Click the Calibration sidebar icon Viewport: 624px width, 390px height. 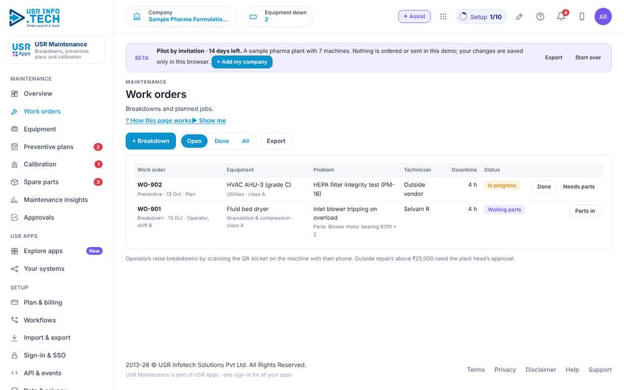(x=14, y=164)
